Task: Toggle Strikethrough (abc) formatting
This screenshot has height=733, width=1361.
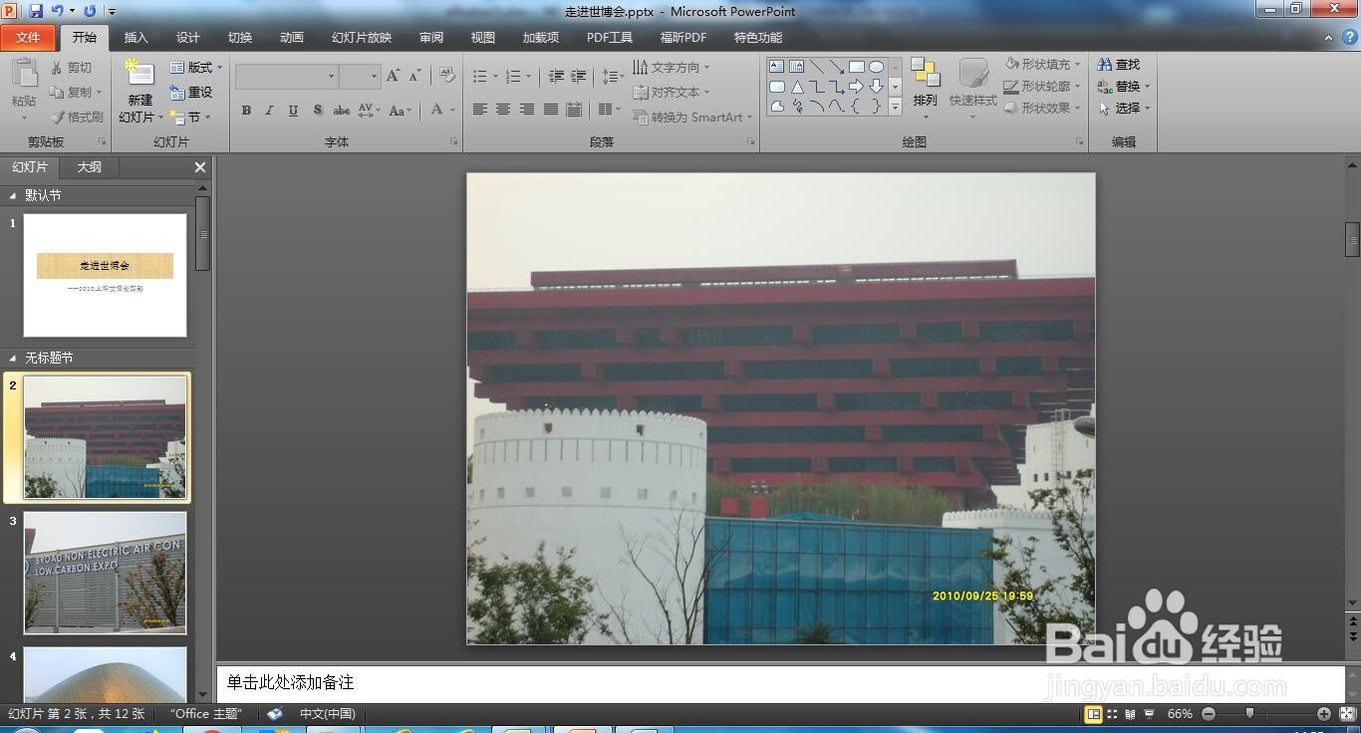Action: point(341,111)
